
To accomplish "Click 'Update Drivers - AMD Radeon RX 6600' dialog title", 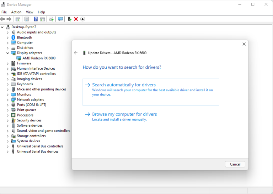I will point(117,53).
